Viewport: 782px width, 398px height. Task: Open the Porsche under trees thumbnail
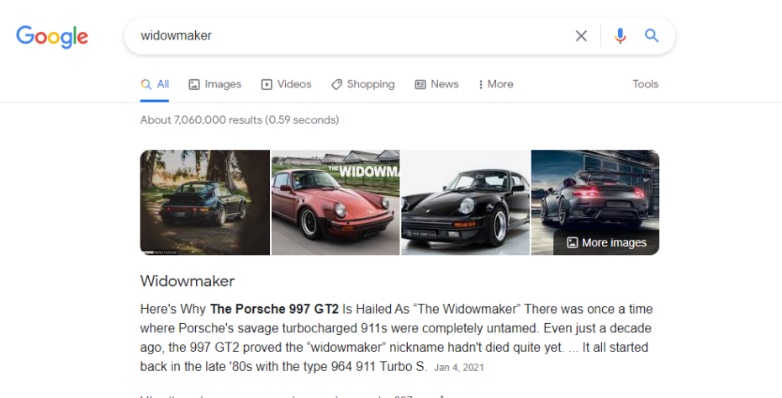(x=205, y=202)
